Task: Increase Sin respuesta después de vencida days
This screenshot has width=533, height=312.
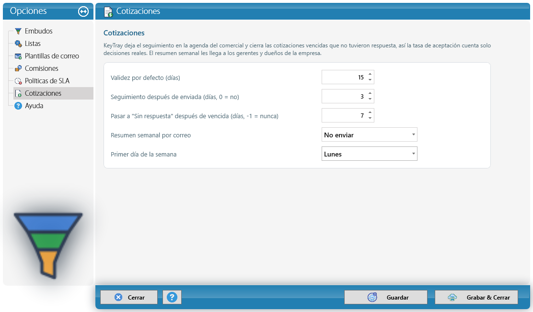Action: coord(370,112)
